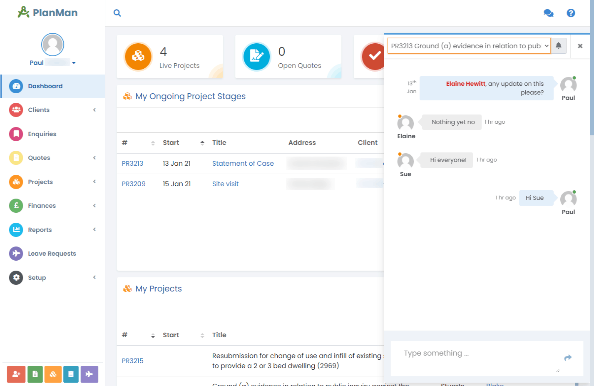Screen dimensions: 594x386
Task: Expand the Quotes submenu chevron
Action: pos(94,158)
